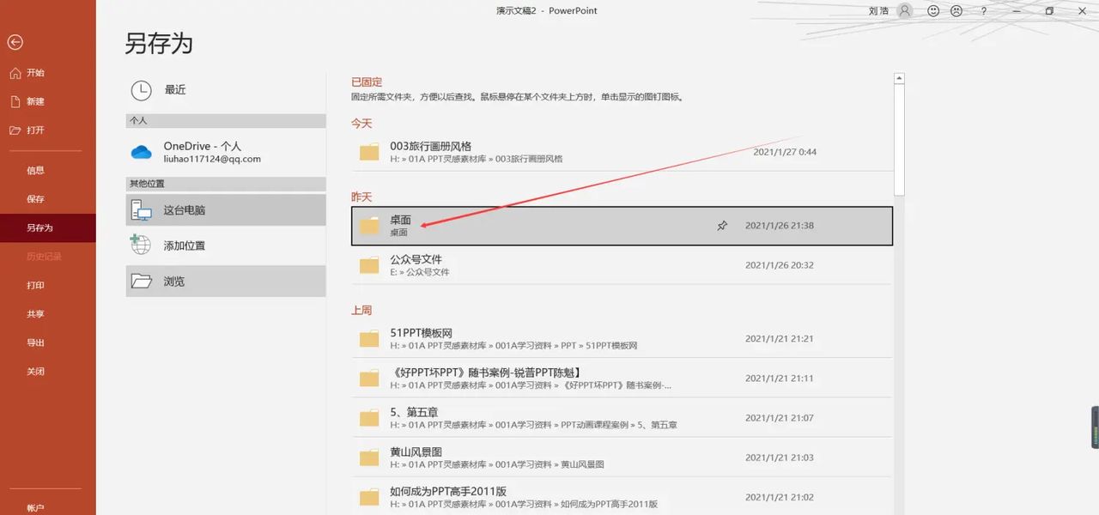
Task: Pin the 桌面 folder with the pushpin
Action: tap(722, 225)
